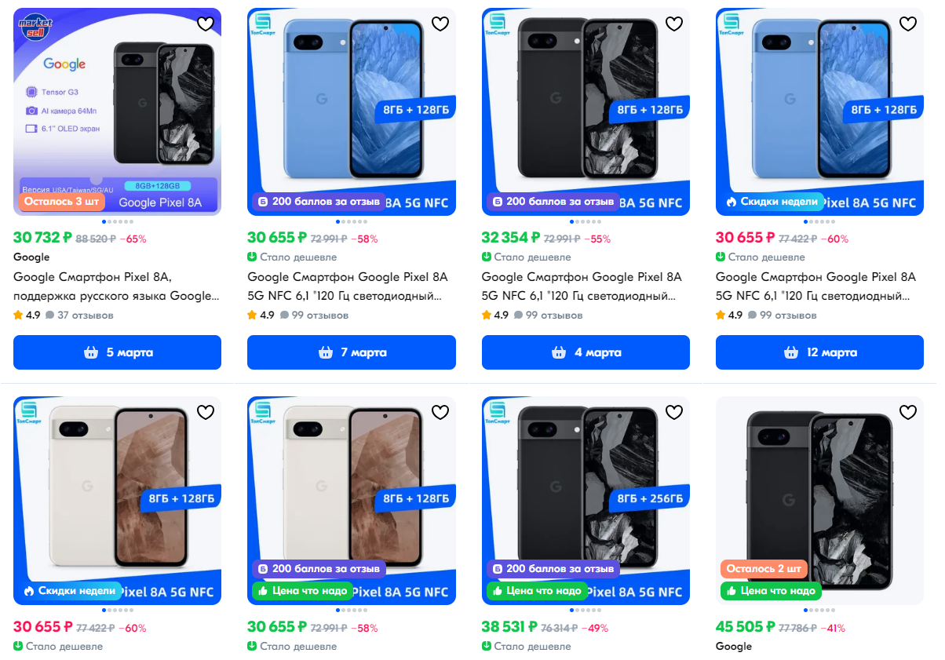Click heart on the 8ГБ + 256ГБ black Pixel
Viewport: 945px width, 660px height.
674,412
